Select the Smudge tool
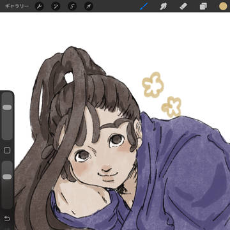 (x=164, y=6)
